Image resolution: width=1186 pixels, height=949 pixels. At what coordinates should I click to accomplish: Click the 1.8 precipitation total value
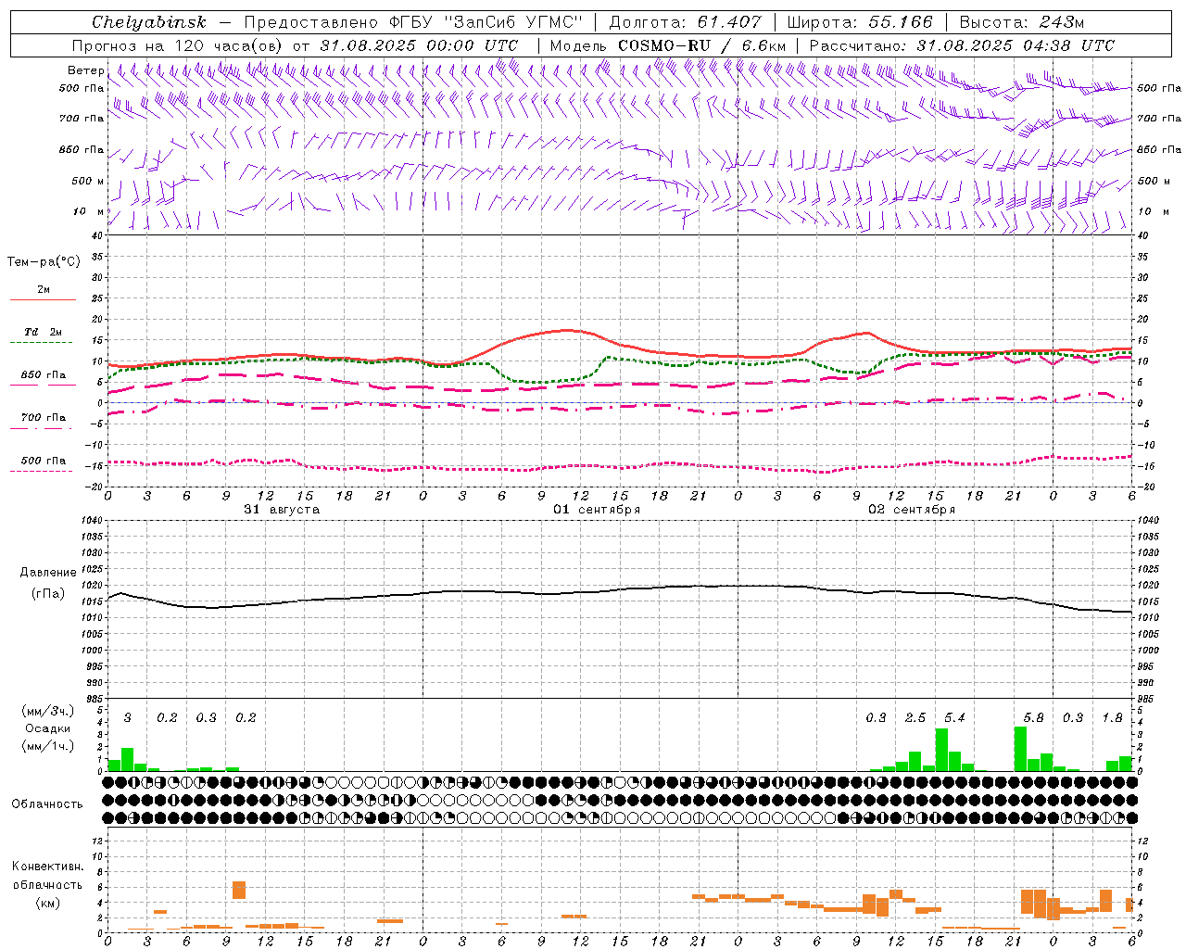pos(1112,717)
